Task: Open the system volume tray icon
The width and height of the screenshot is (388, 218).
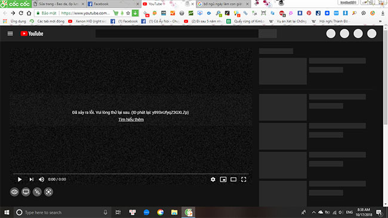Action: click(x=340, y=213)
